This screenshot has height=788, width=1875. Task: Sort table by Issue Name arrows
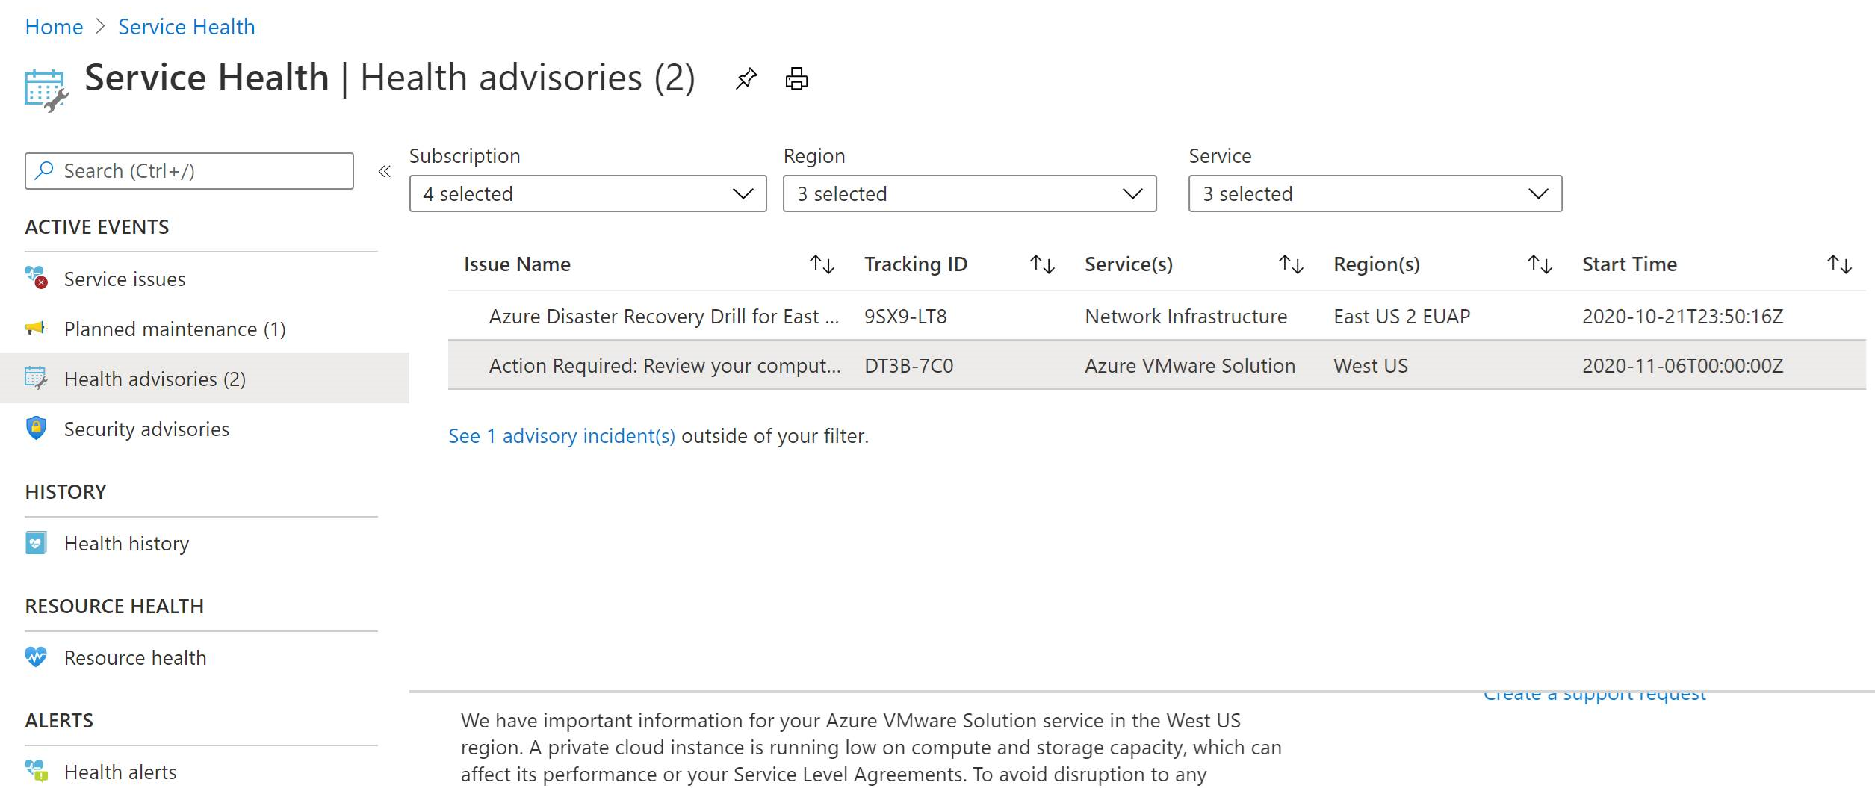822,264
